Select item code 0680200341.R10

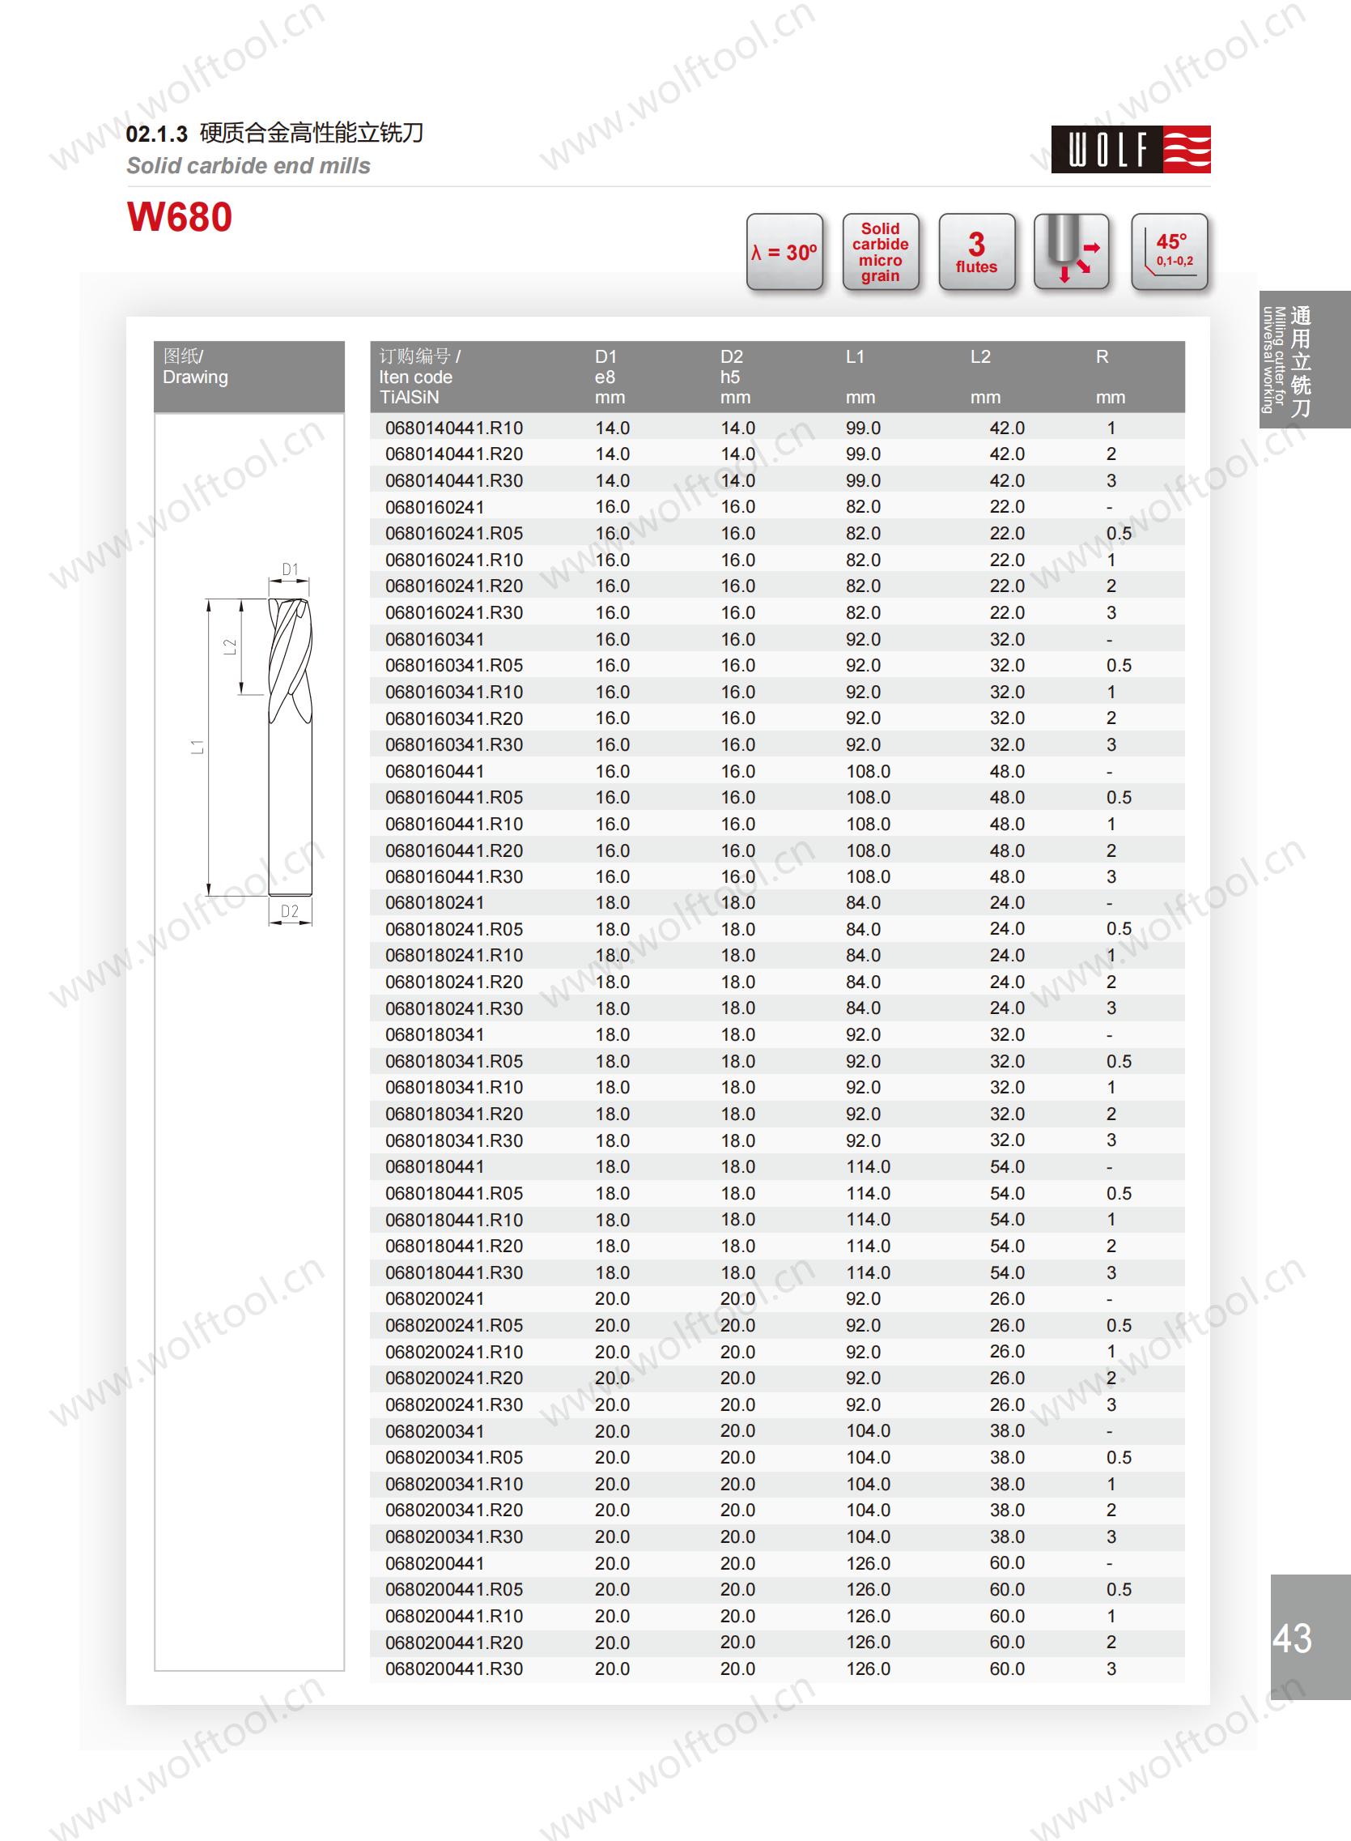point(454,1484)
